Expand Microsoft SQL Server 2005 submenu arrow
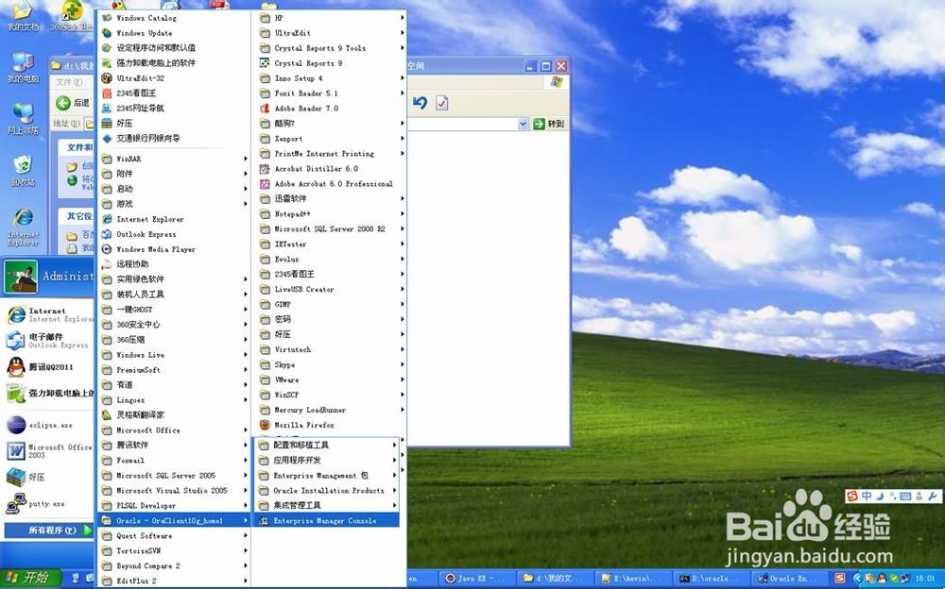Viewport: 945px width, 589px height. point(246,475)
